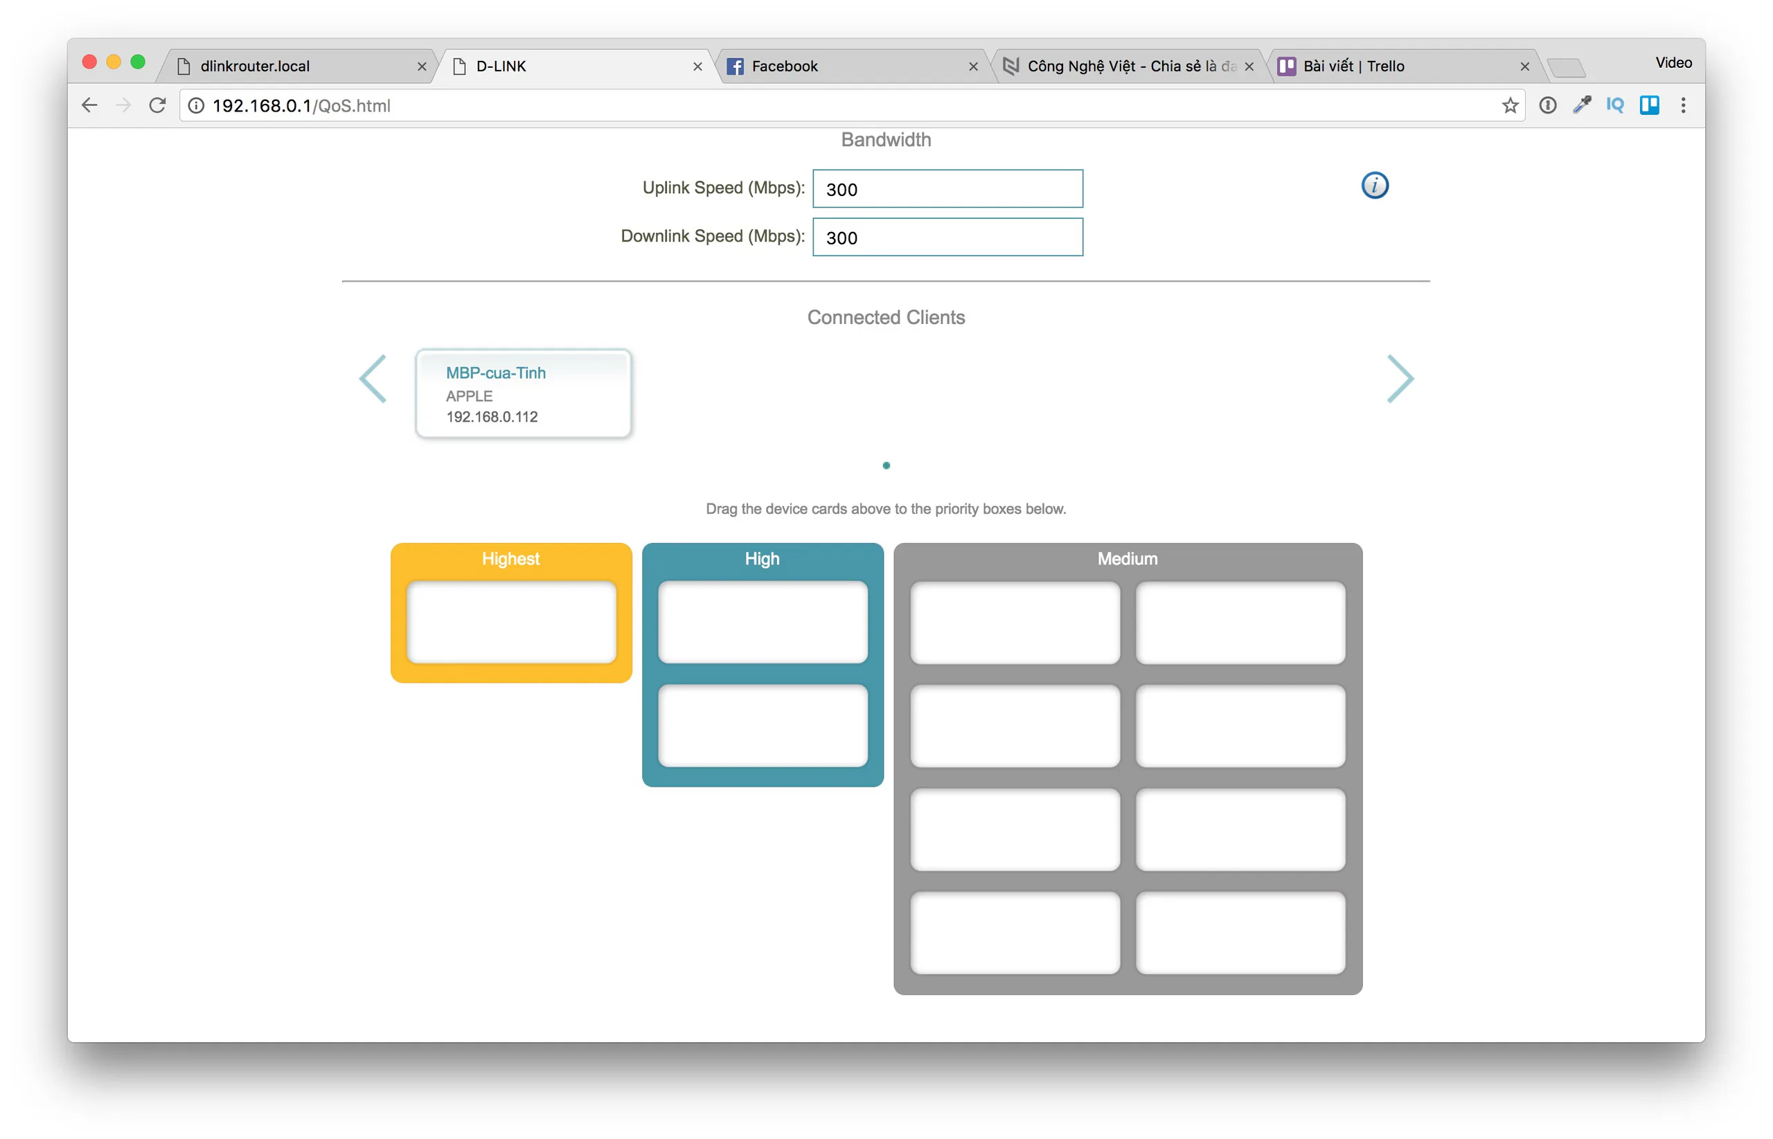This screenshot has width=1773, height=1139.
Task: Close the dlinkrouter.local tab
Action: (422, 66)
